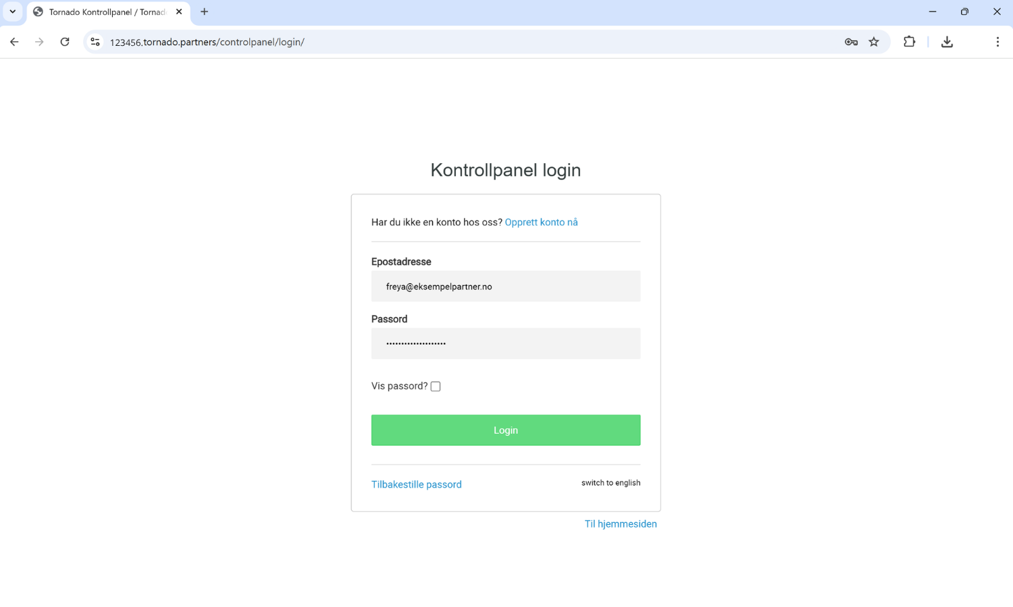Close the browser window

997,11
